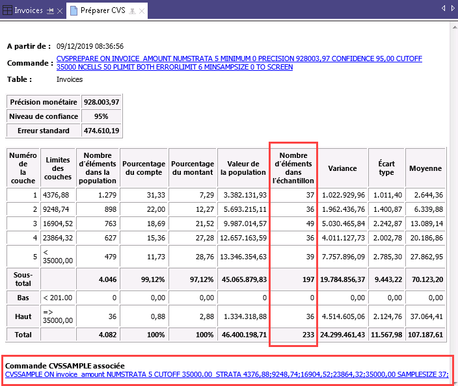Viewport: 458px width, 386px height.
Task: Select the Sous-total row label
Action: coord(23,279)
